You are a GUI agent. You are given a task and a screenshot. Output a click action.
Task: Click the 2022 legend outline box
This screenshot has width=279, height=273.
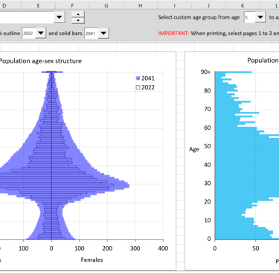point(138,87)
